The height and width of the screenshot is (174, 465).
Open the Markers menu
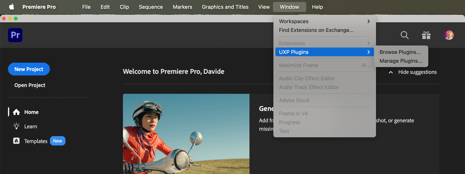[x=182, y=7]
